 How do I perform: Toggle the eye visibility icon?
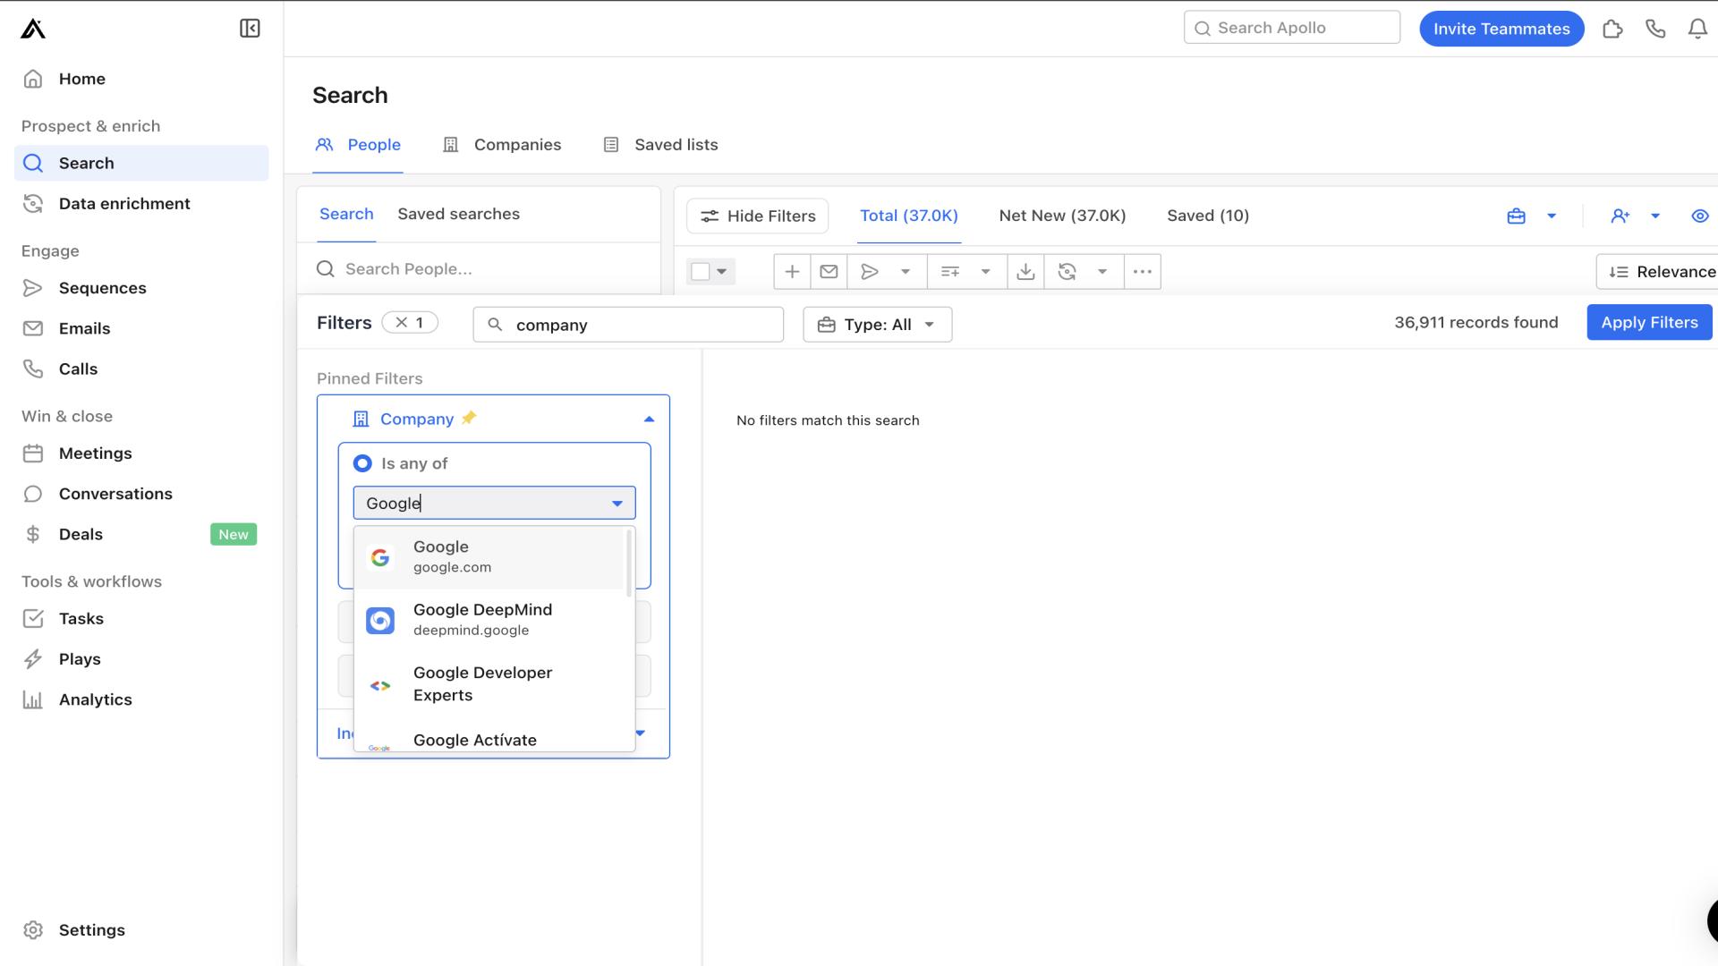point(1700,216)
